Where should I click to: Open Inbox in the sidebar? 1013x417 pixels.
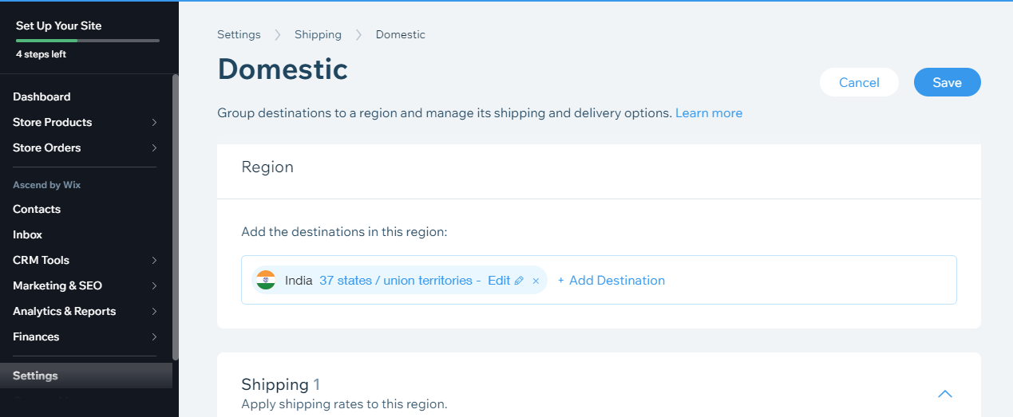tap(27, 234)
